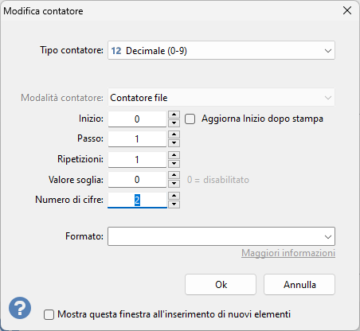Check Mostra questa finestra all'inserimento option

click(49, 315)
